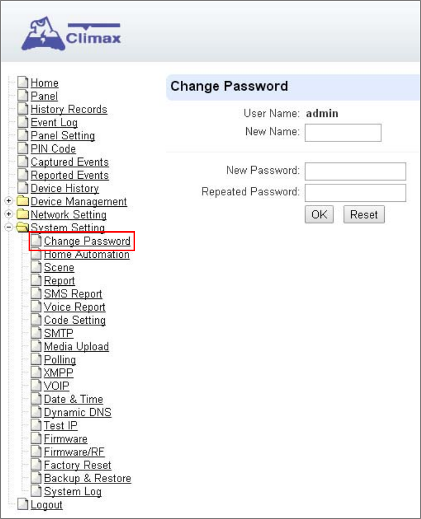421x519 pixels.
Task: Click the page icon beside Logout
Action: click(23, 504)
